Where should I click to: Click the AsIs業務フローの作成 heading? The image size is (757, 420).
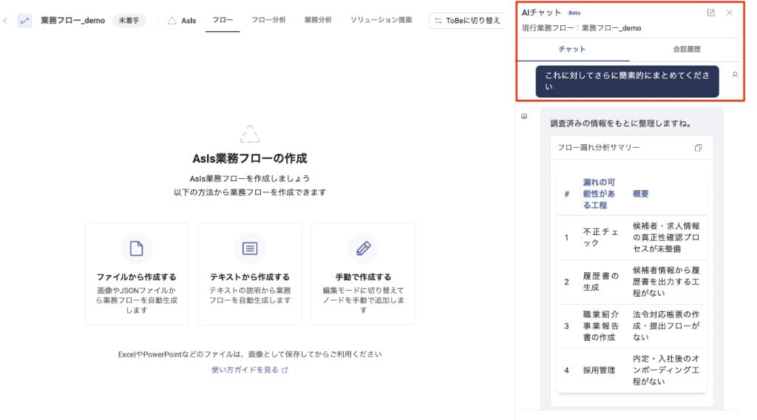[250, 158]
